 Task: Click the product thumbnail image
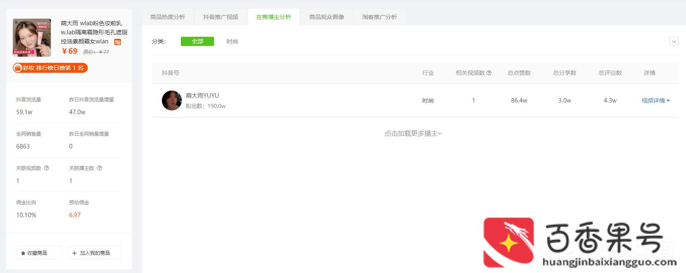point(32,37)
